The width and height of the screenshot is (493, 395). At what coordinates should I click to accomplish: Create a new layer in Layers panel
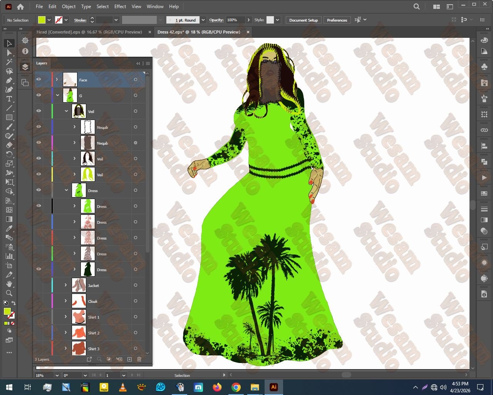pyautogui.click(x=129, y=359)
